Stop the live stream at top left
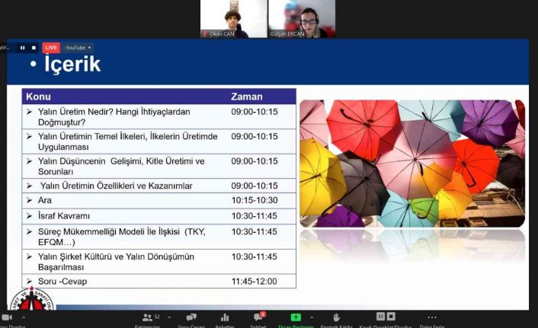 coord(34,47)
